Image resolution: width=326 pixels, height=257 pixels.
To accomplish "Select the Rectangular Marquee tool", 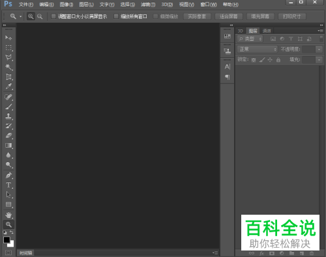I will (8, 47).
